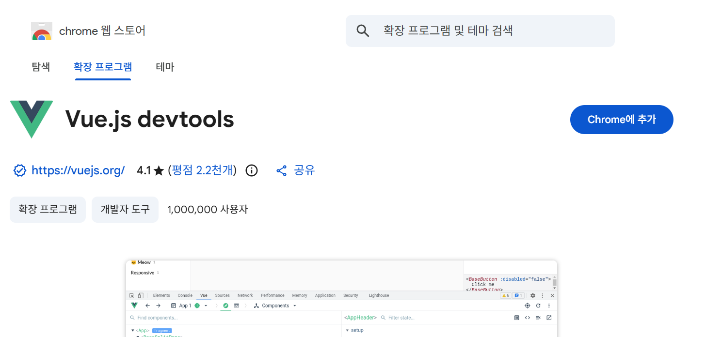
Task: Open the Performance tab in the preview
Action: (x=272, y=295)
